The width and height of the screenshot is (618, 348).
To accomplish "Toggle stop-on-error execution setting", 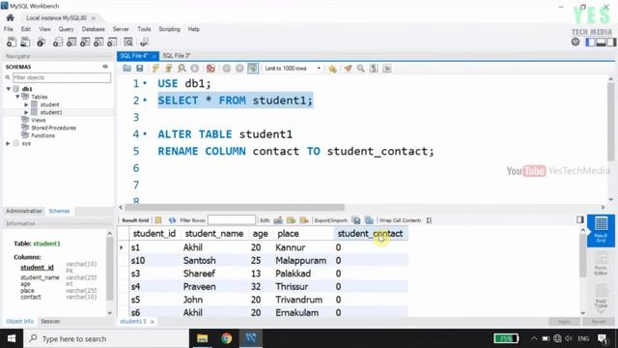I will 211,69.
